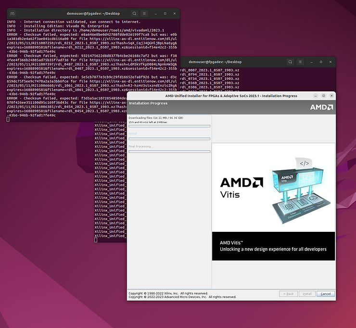Open hamburger menu in the back terminal window
This screenshot has width=356, height=328.
pyautogui.click(x=300, y=62)
